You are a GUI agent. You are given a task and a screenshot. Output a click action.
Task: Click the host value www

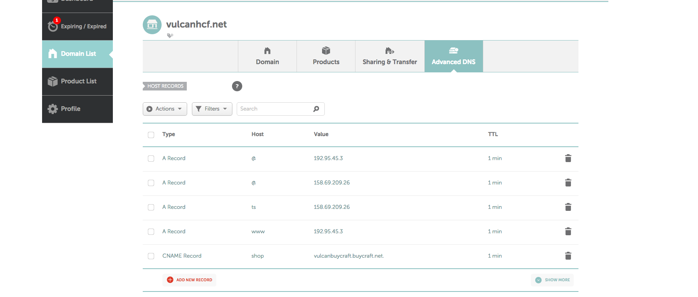coord(258,231)
